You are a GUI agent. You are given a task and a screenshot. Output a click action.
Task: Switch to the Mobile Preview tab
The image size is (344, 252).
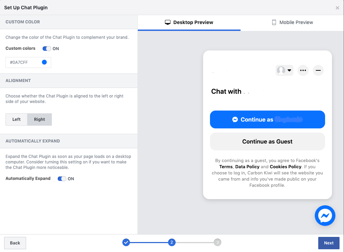point(292,22)
